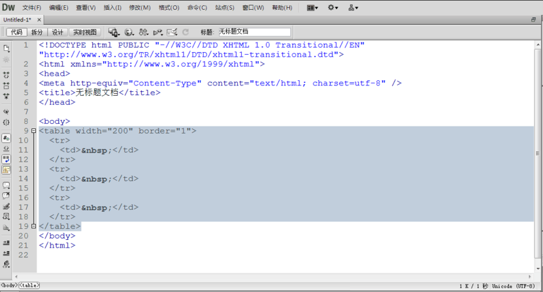Open the Site management dropdown

click(x=354, y=8)
